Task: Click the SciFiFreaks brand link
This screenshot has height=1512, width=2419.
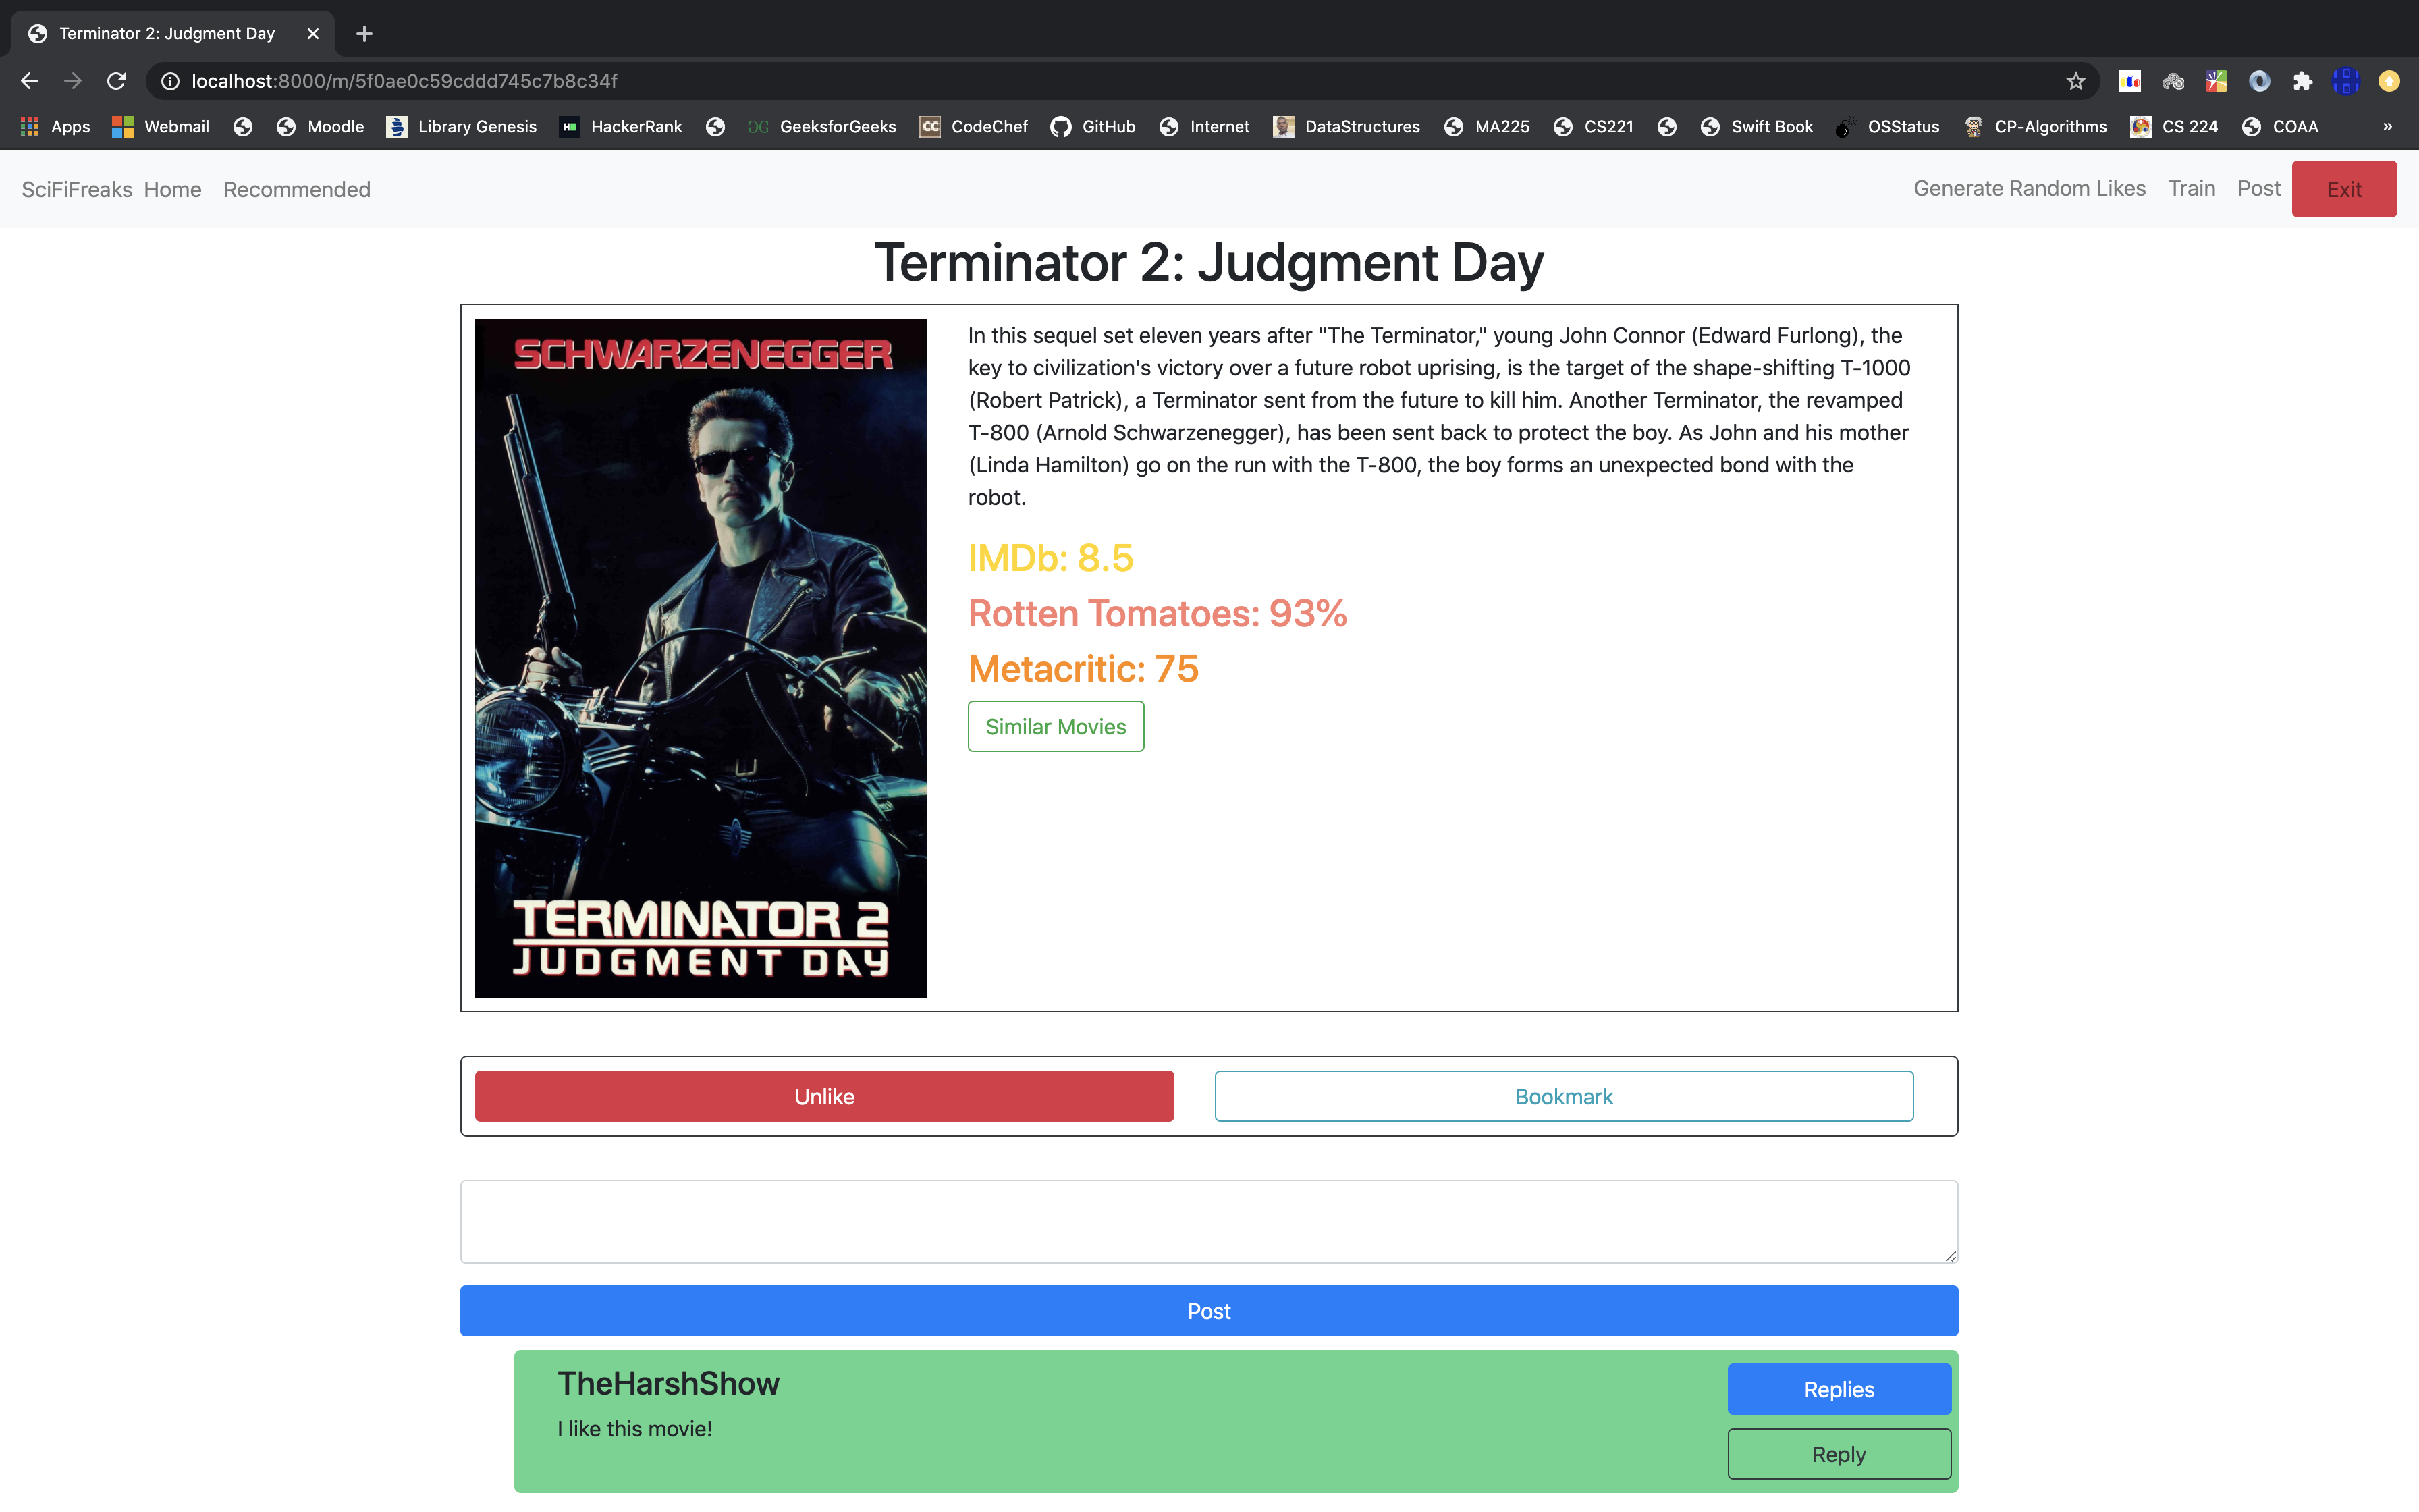Action: point(77,189)
